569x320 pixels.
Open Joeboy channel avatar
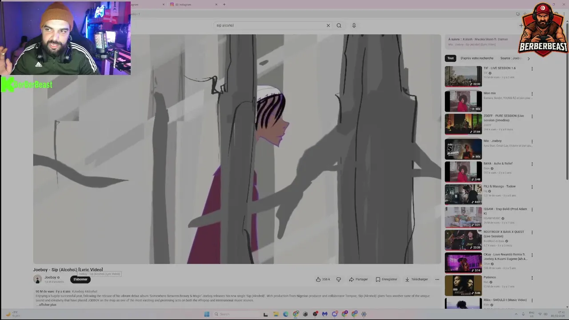[x=37, y=279]
